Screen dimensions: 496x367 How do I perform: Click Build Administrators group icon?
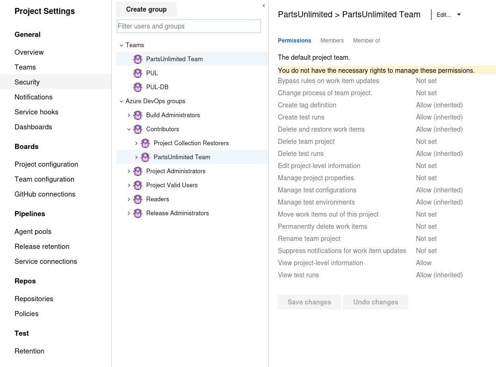(138, 115)
